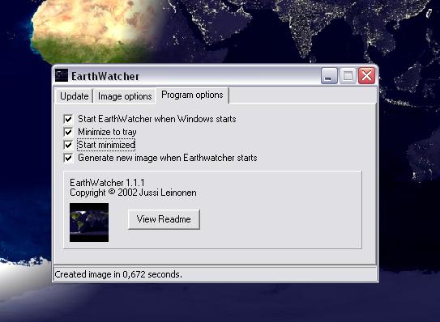Viewport: 440px width, 322px height.
Task: Open the Image options tab
Action: coord(125,96)
